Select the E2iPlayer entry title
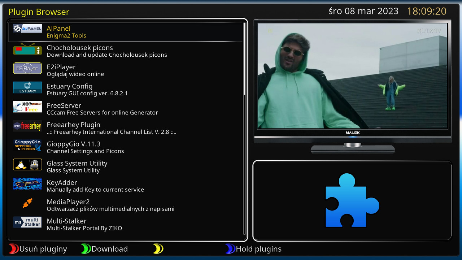Viewport: 462px width, 260px height. pos(61,67)
